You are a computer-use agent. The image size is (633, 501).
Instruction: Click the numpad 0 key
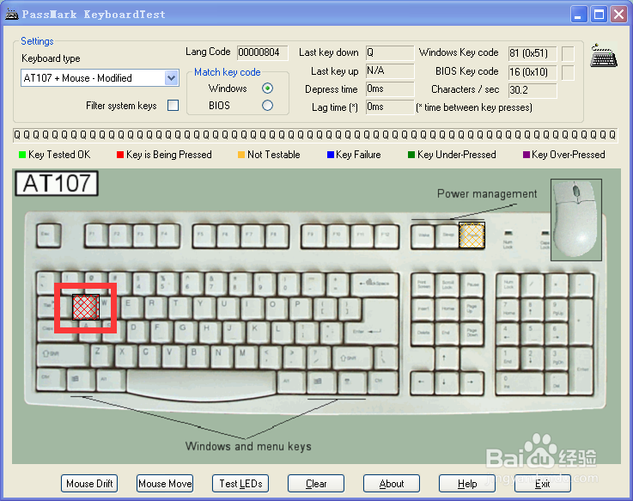click(x=520, y=382)
